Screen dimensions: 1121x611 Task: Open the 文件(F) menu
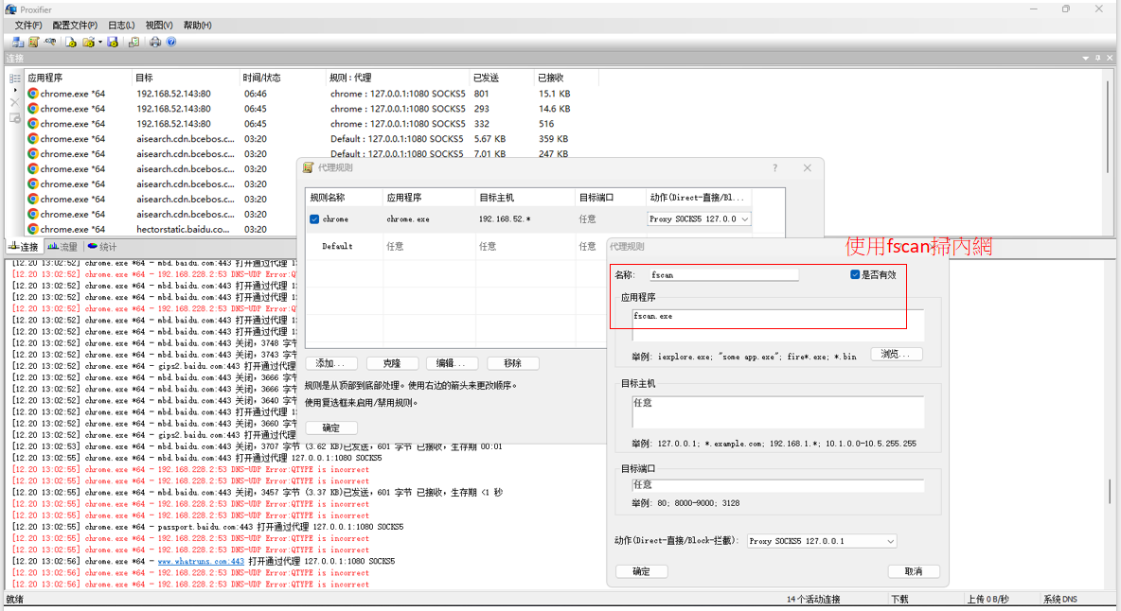click(x=27, y=25)
